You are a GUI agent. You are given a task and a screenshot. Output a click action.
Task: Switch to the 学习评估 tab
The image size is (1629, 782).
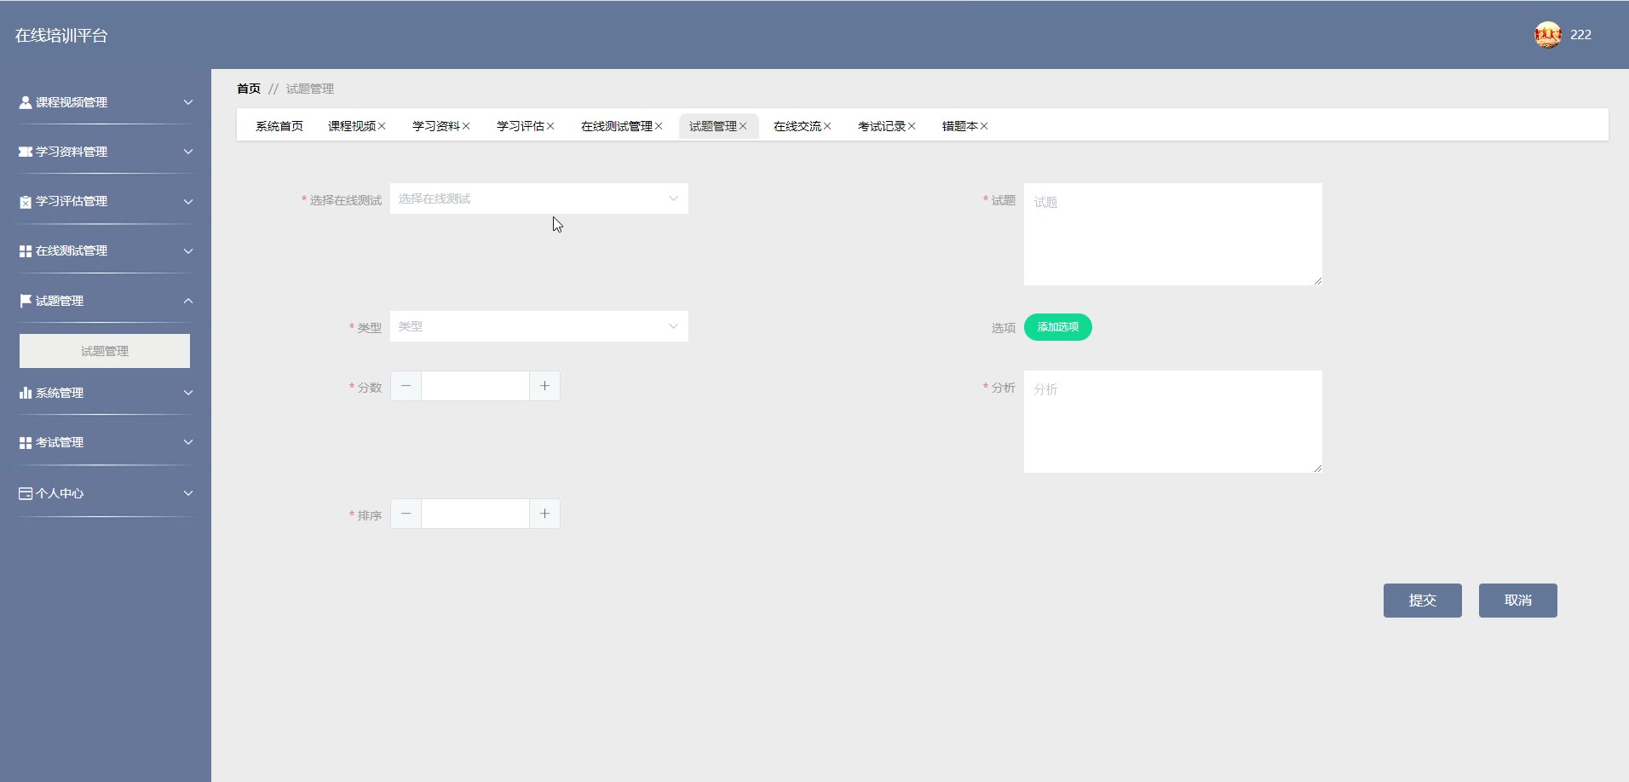(521, 126)
